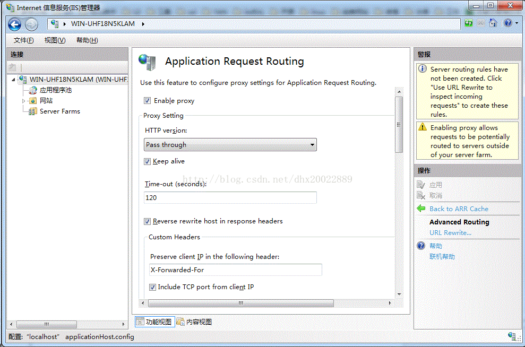The width and height of the screenshot is (525, 347).
Task: Open 帮助 link in actions pane
Action: pyautogui.click(x=436, y=246)
